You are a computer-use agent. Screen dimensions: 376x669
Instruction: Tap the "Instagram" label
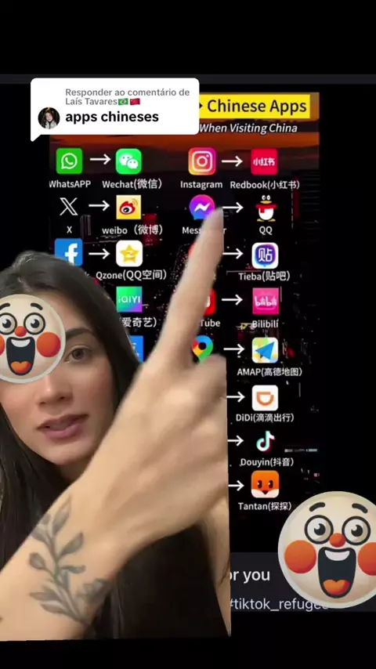click(x=201, y=185)
